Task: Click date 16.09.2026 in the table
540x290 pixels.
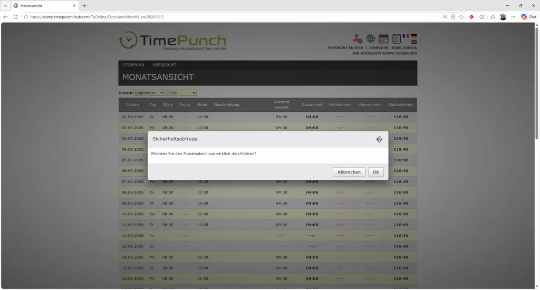Action: [x=132, y=278]
